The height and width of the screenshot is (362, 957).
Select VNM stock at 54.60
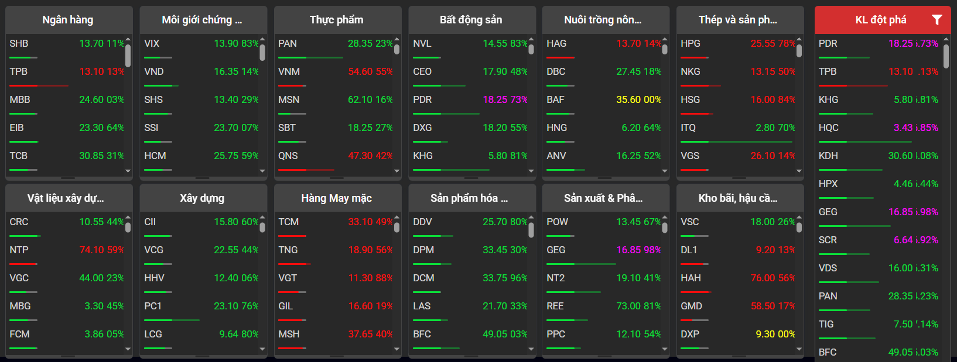click(334, 75)
